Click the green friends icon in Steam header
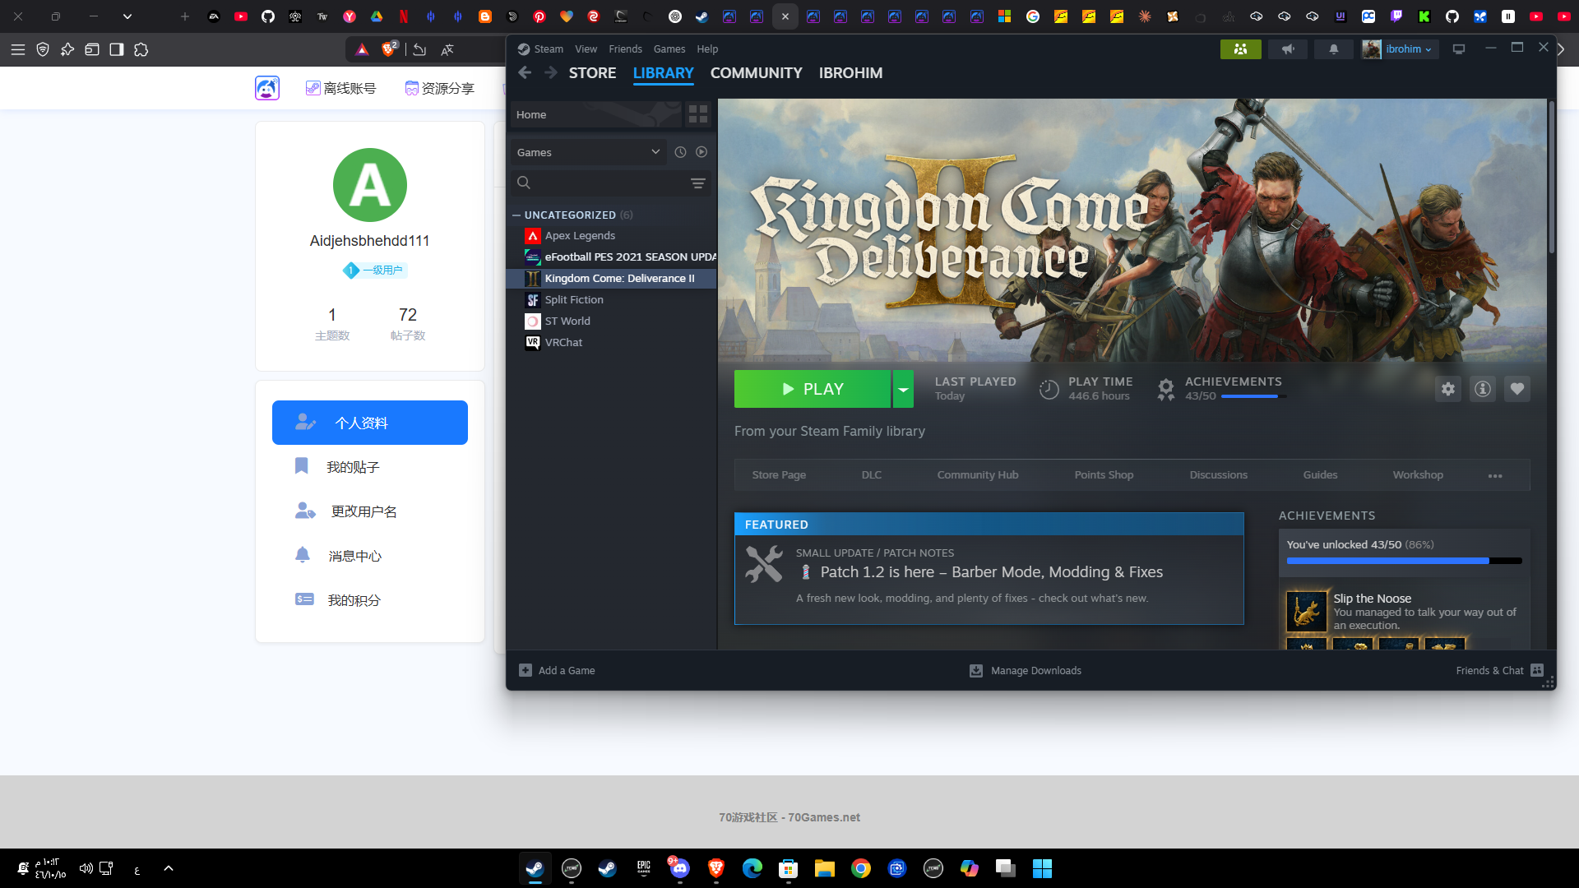Viewport: 1579px width, 888px height. 1240,49
